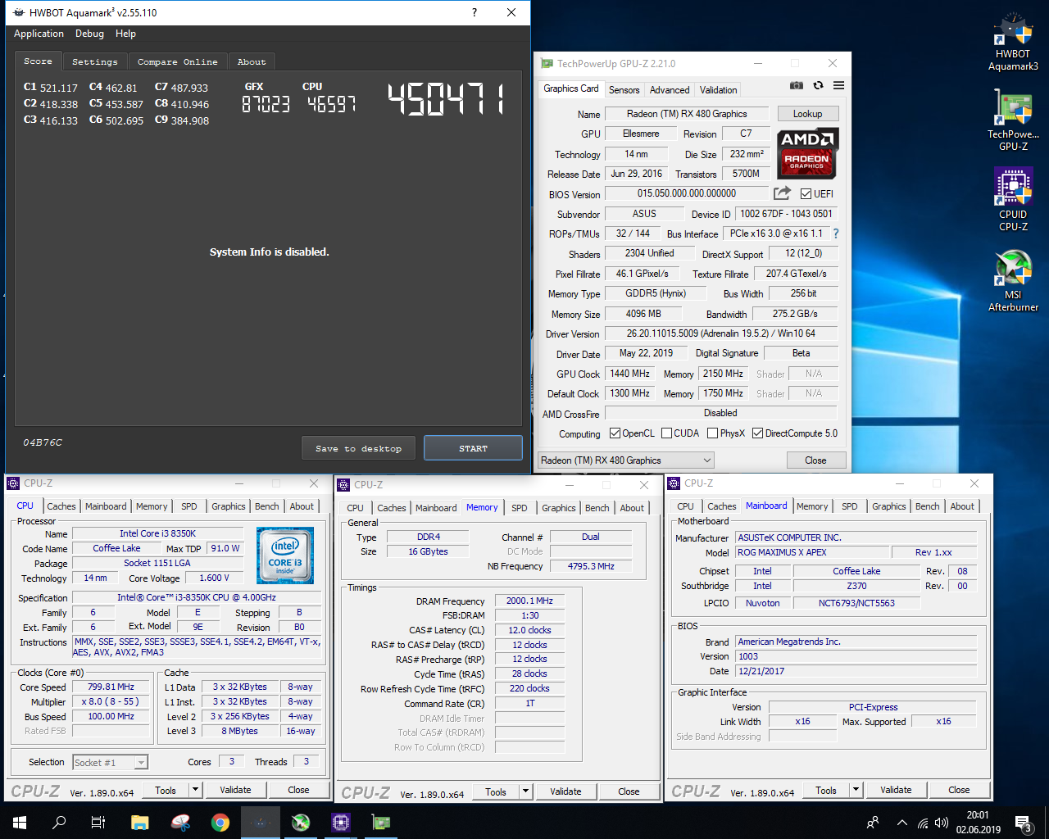Click the DRAM Frequency value 2000.1 MHz
This screenshot has height=839, width=1049.
[x=529, y=601]
